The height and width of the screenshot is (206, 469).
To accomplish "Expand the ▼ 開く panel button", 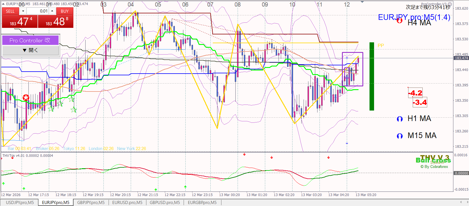I will 30,50.
